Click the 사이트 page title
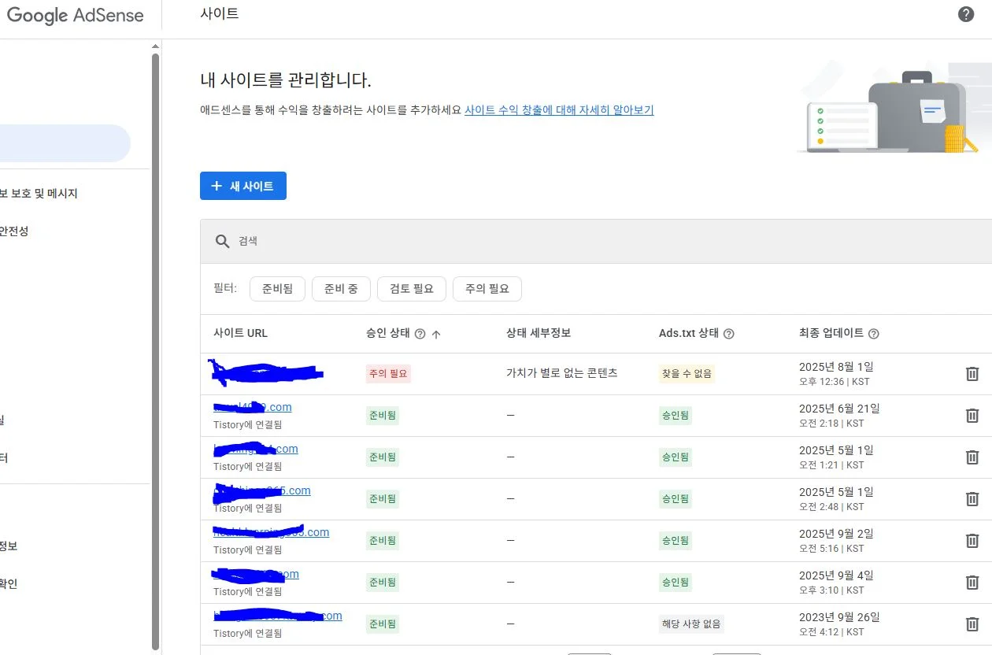The height and width of the screenshot is (655, 992). (220, 13)
